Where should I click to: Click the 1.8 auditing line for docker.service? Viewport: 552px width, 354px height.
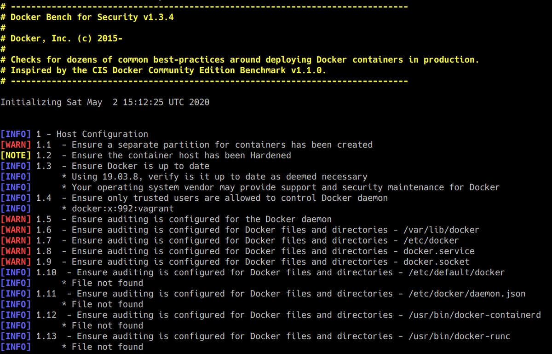click(237, 251)
